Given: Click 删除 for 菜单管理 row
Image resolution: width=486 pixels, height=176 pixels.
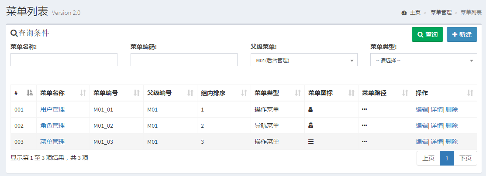Looking at the screenshot, I should (x=452, y=142).
